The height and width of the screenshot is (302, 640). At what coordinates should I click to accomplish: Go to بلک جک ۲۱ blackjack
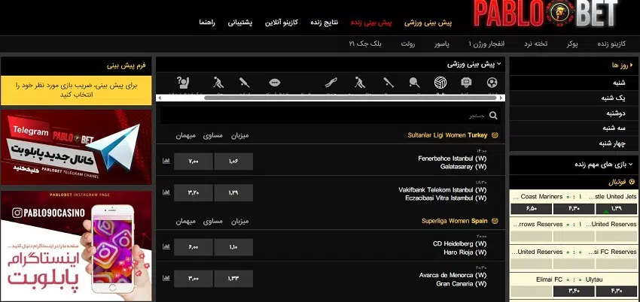pyautogui.click(x=365, y=44)
